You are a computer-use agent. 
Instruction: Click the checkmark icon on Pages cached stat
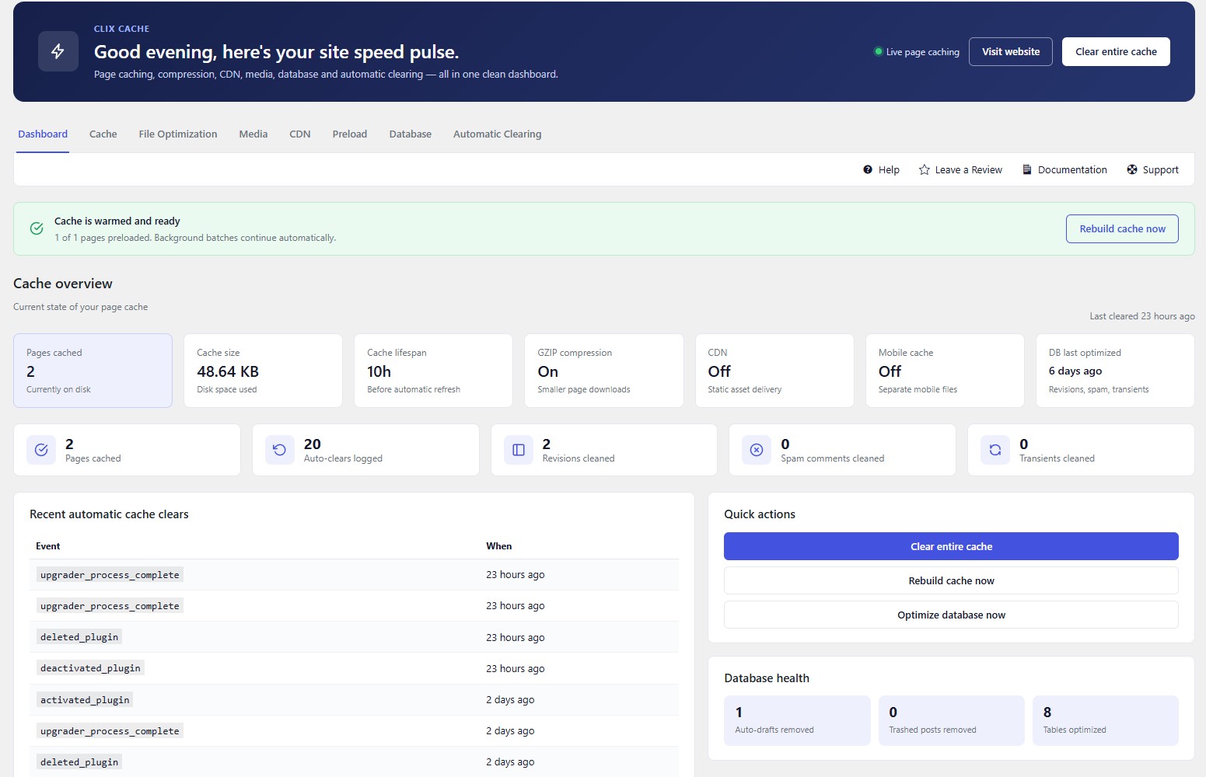(x=41, y=450)
